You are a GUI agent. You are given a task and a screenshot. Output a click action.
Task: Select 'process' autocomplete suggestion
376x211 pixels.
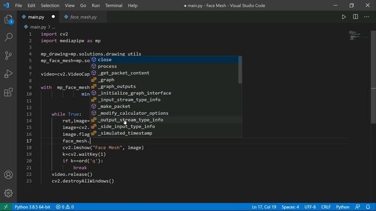tap(164, 66)
